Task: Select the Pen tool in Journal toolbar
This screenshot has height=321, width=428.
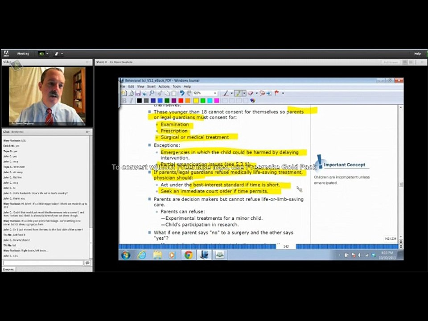Action: 226,93
